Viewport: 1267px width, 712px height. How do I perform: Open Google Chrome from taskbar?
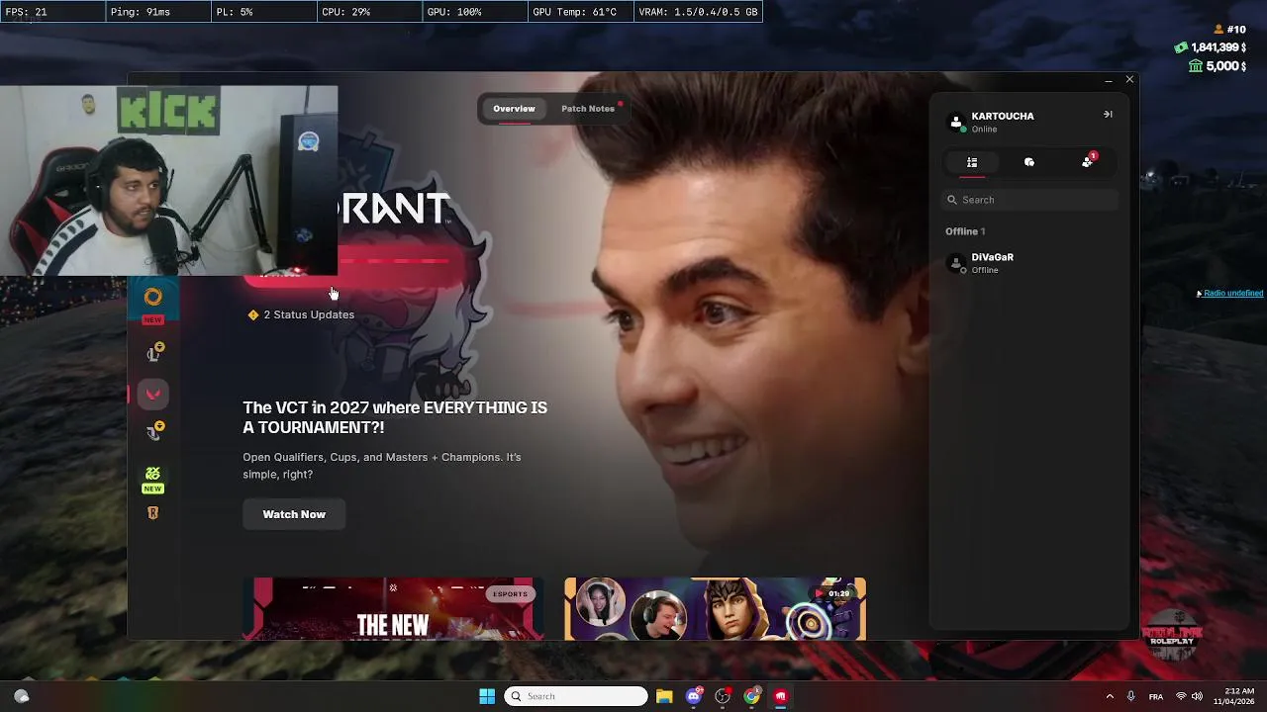pyautogui.click(x=752, y=696)
